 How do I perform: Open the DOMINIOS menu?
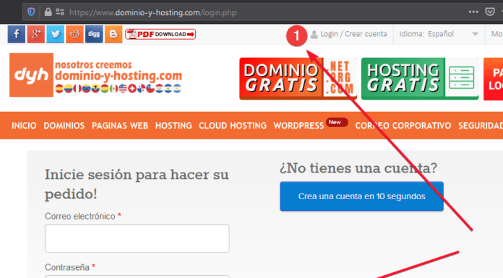tap(64, 126)
